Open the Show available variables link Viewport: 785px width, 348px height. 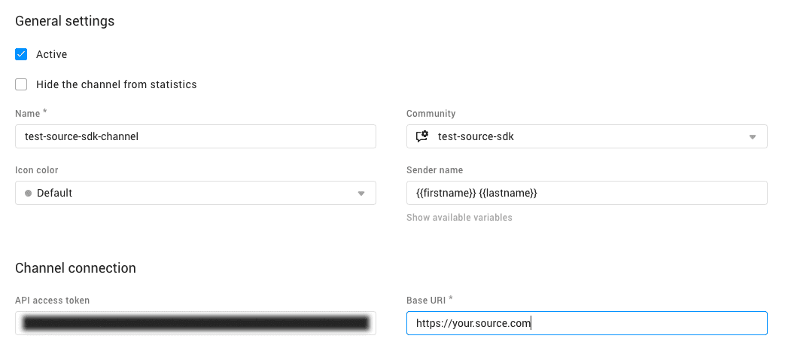[x=459, y=218]
